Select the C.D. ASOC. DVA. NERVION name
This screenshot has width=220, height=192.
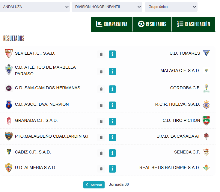[x=42, y=104]
